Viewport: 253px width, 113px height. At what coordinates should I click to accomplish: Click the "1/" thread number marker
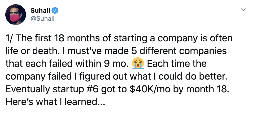click(10, 38)
